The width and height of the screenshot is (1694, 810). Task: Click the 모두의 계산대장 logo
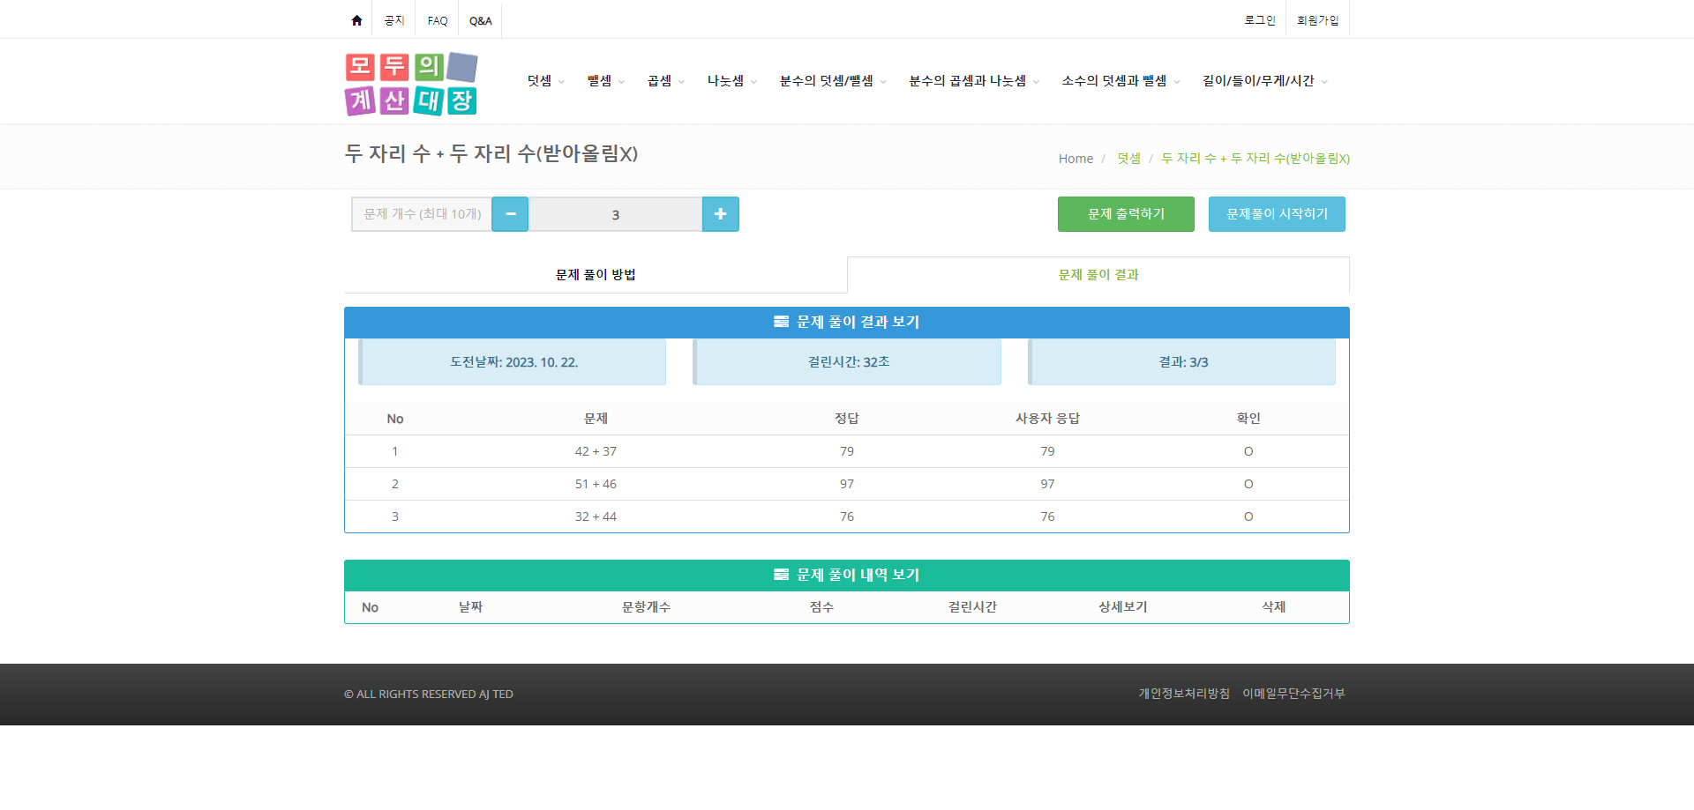[411, 84]
